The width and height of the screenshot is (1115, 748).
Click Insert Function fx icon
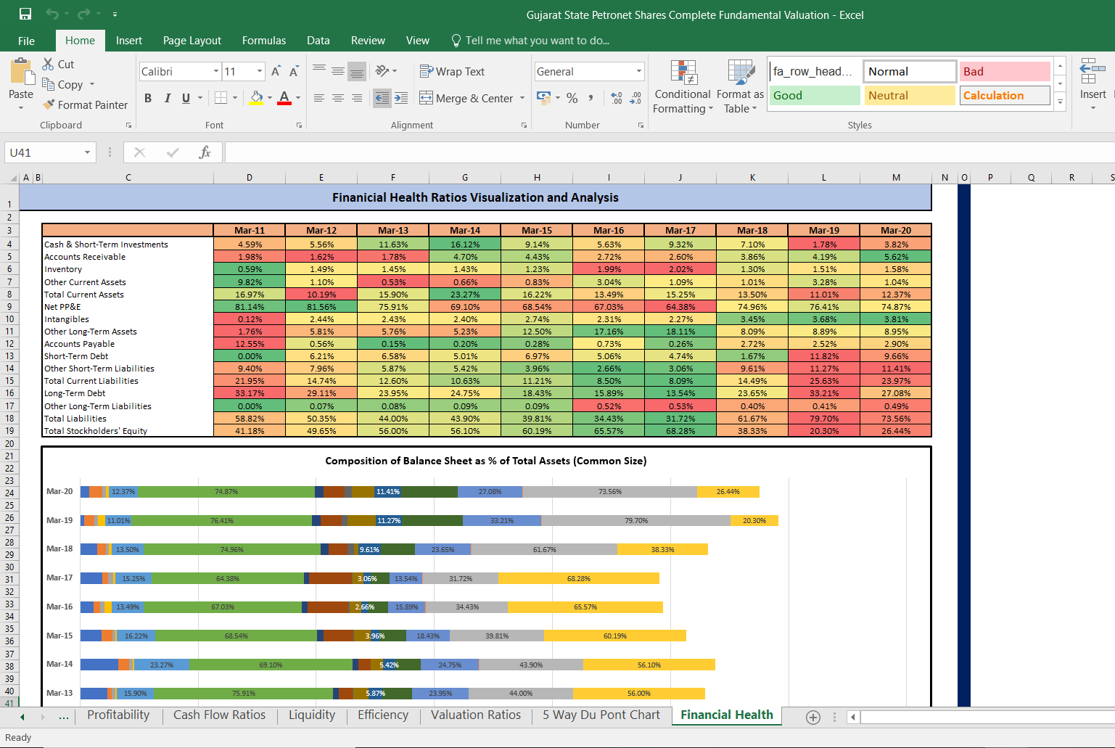point(205,152)
